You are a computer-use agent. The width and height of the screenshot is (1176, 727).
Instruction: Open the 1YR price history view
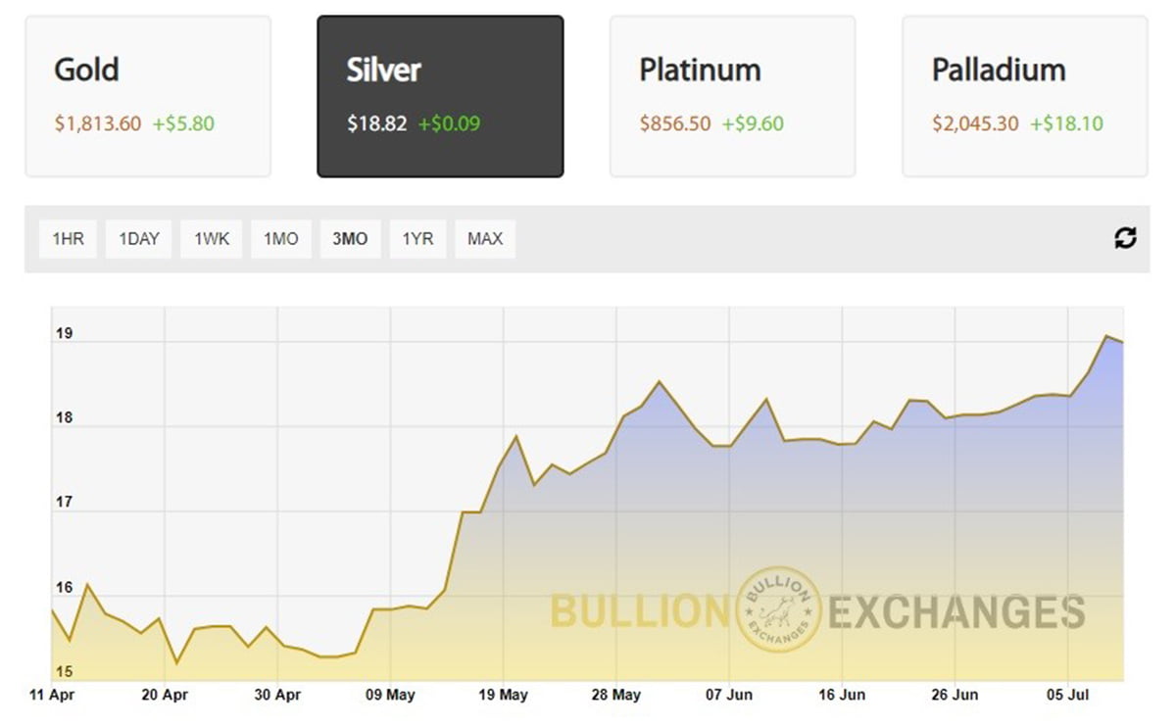point(416,238)
